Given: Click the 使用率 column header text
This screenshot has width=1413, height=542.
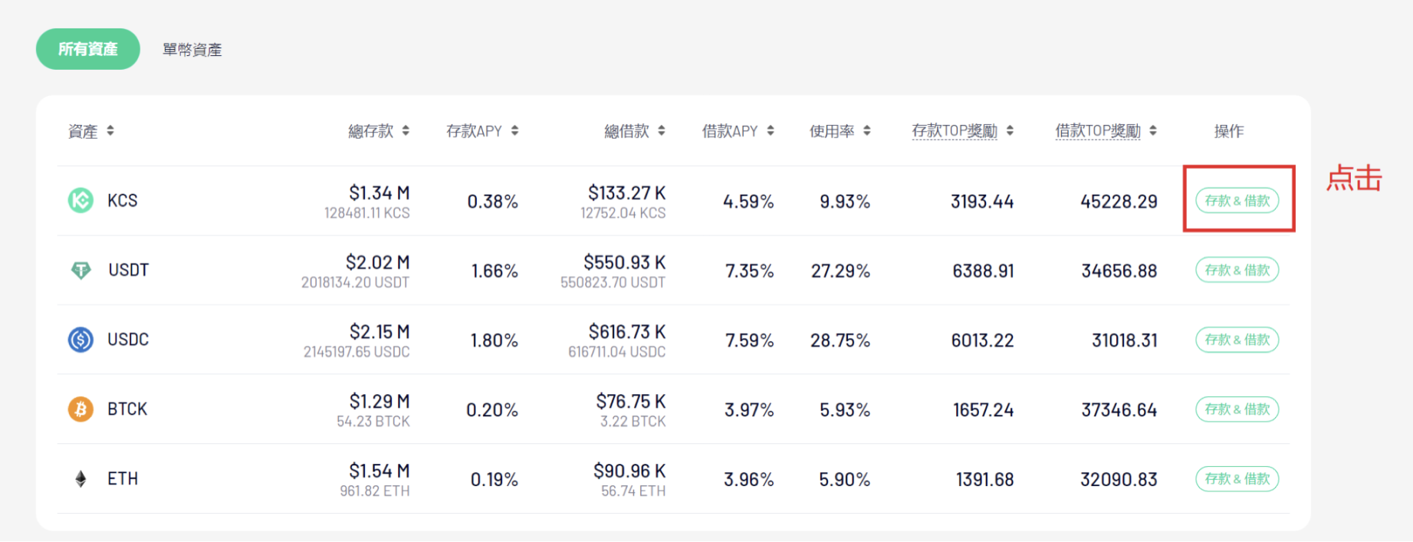Looking at the screenshot, I should 832,131.
